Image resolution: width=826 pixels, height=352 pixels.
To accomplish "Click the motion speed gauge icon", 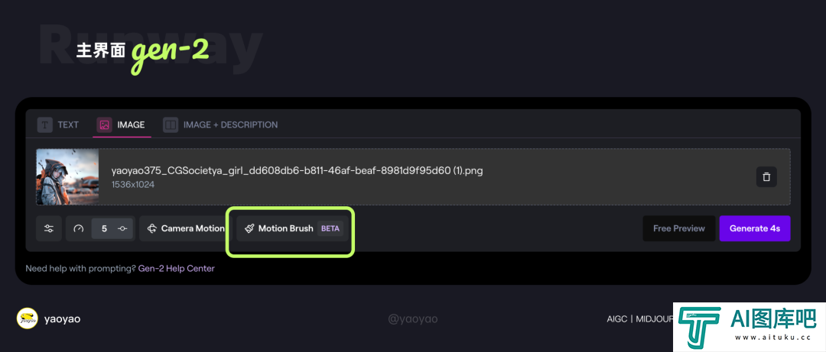I will pos(78,228).
